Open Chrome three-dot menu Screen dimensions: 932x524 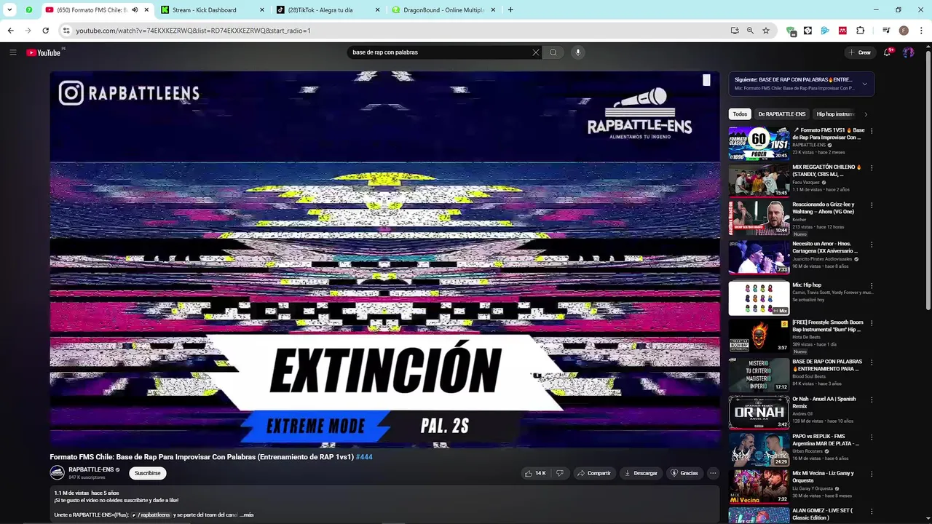(921, 31)
